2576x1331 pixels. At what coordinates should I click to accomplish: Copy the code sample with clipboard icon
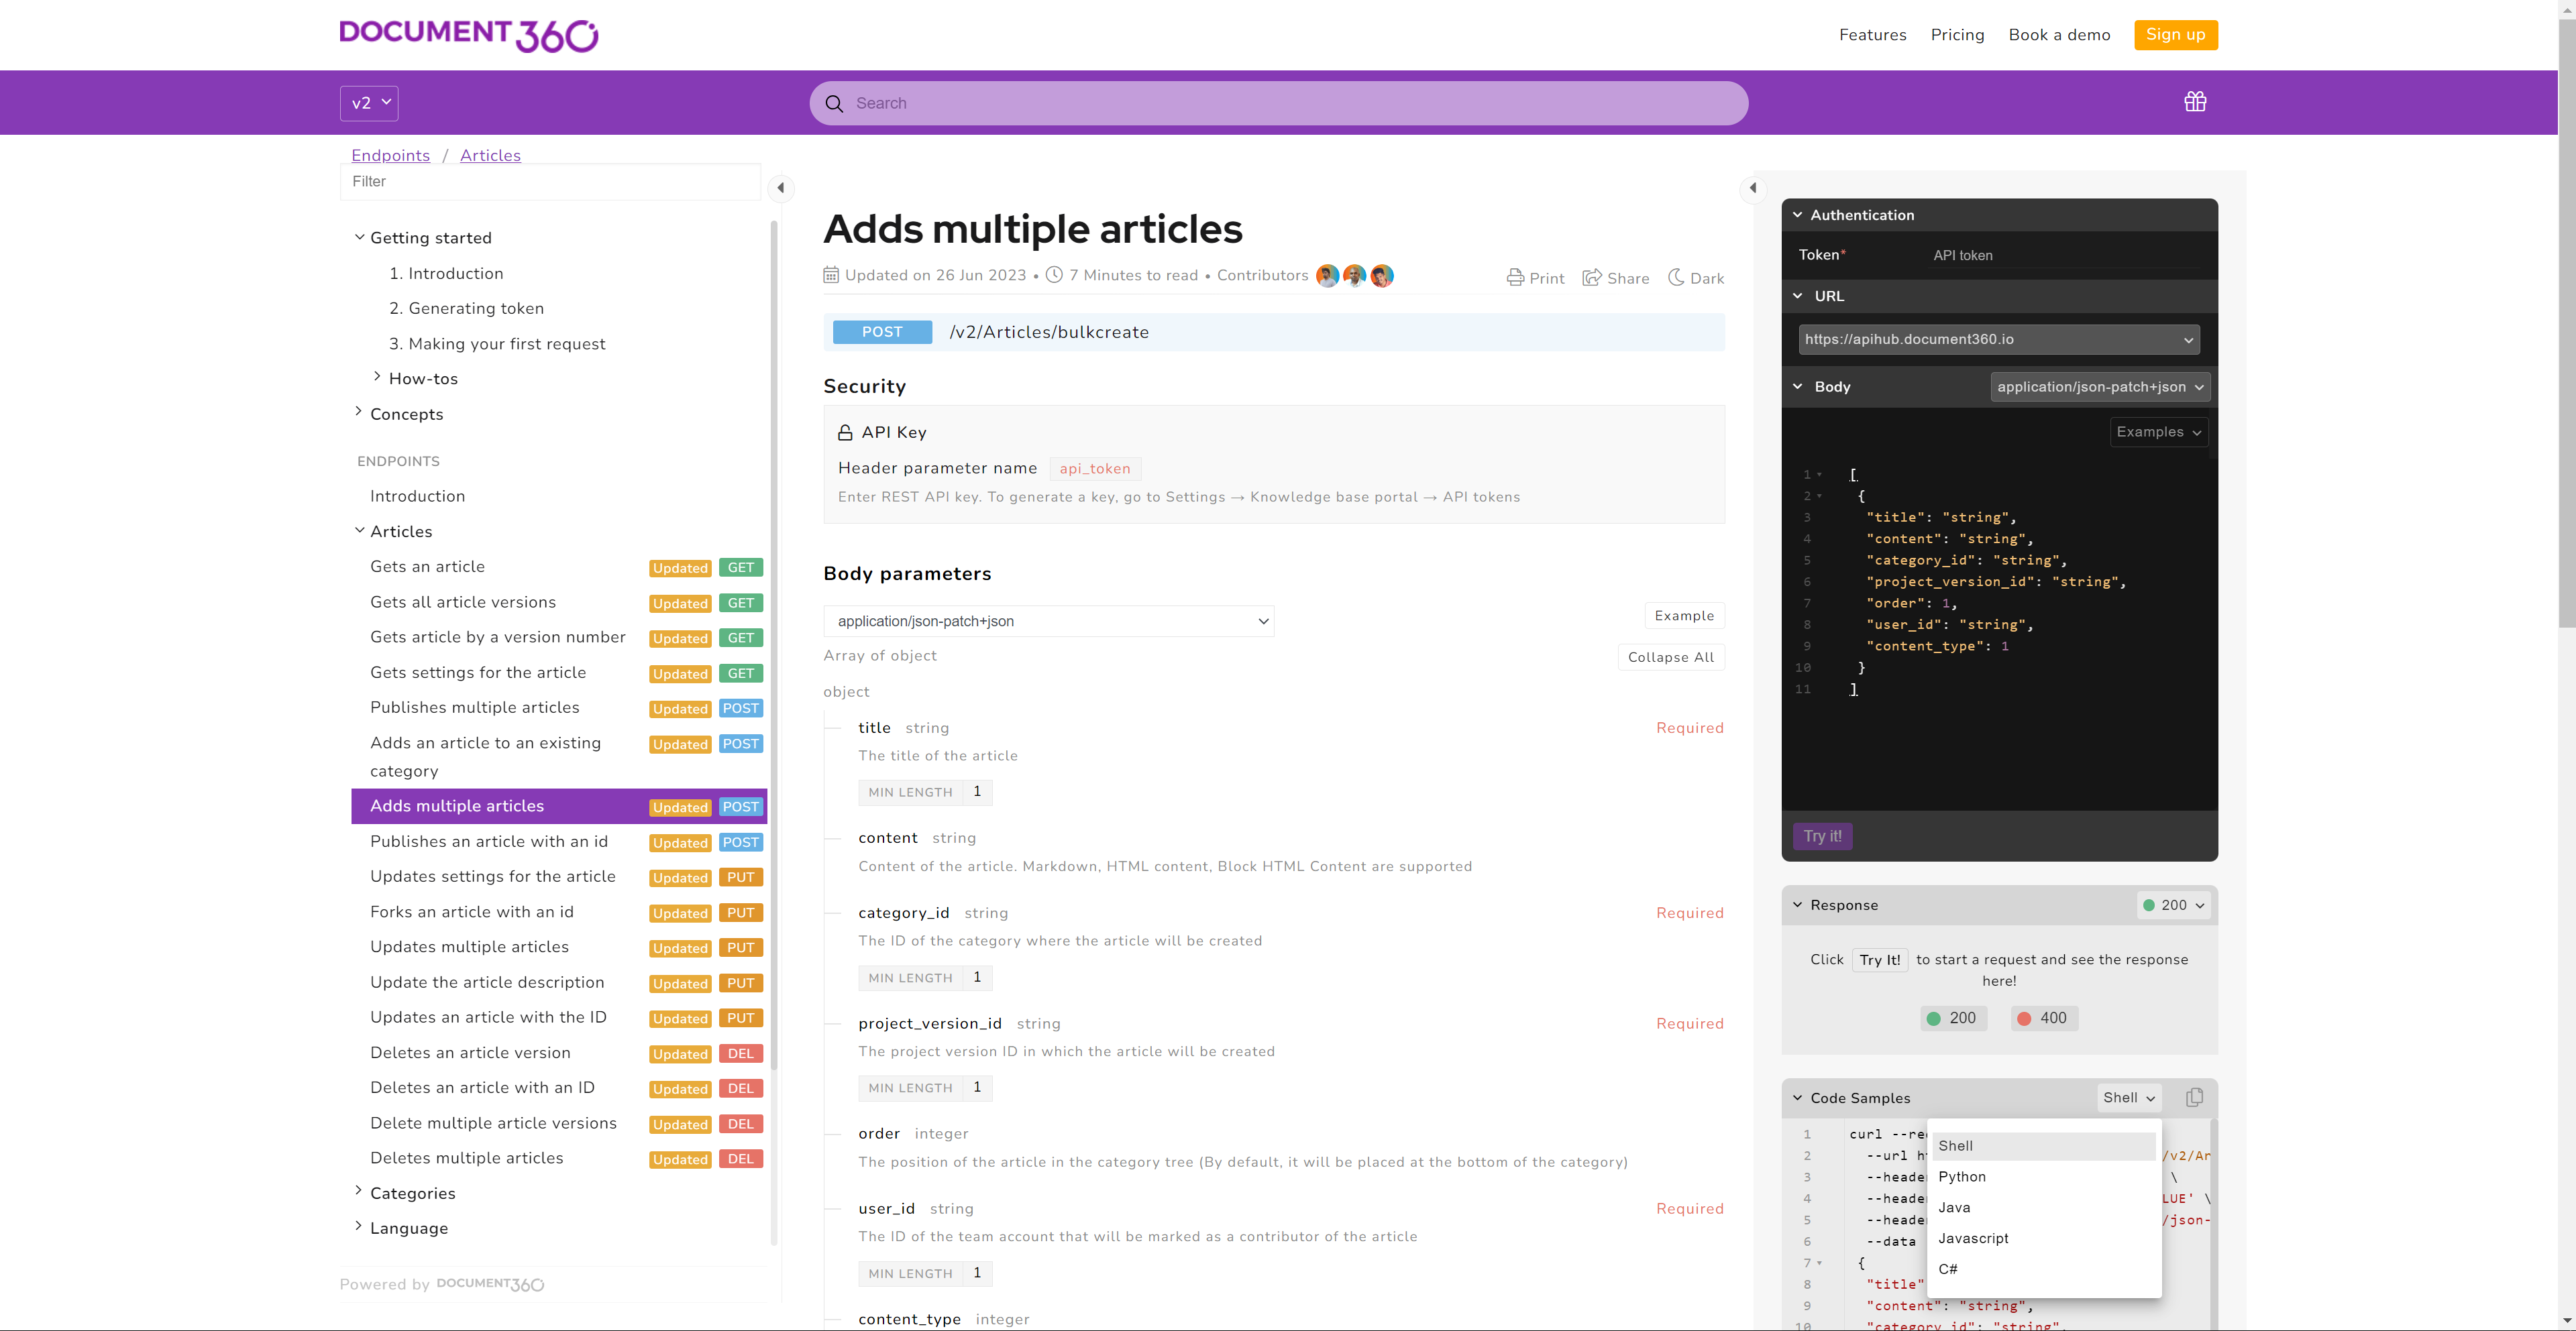pyautogui.click(x=2194, y=1097)
